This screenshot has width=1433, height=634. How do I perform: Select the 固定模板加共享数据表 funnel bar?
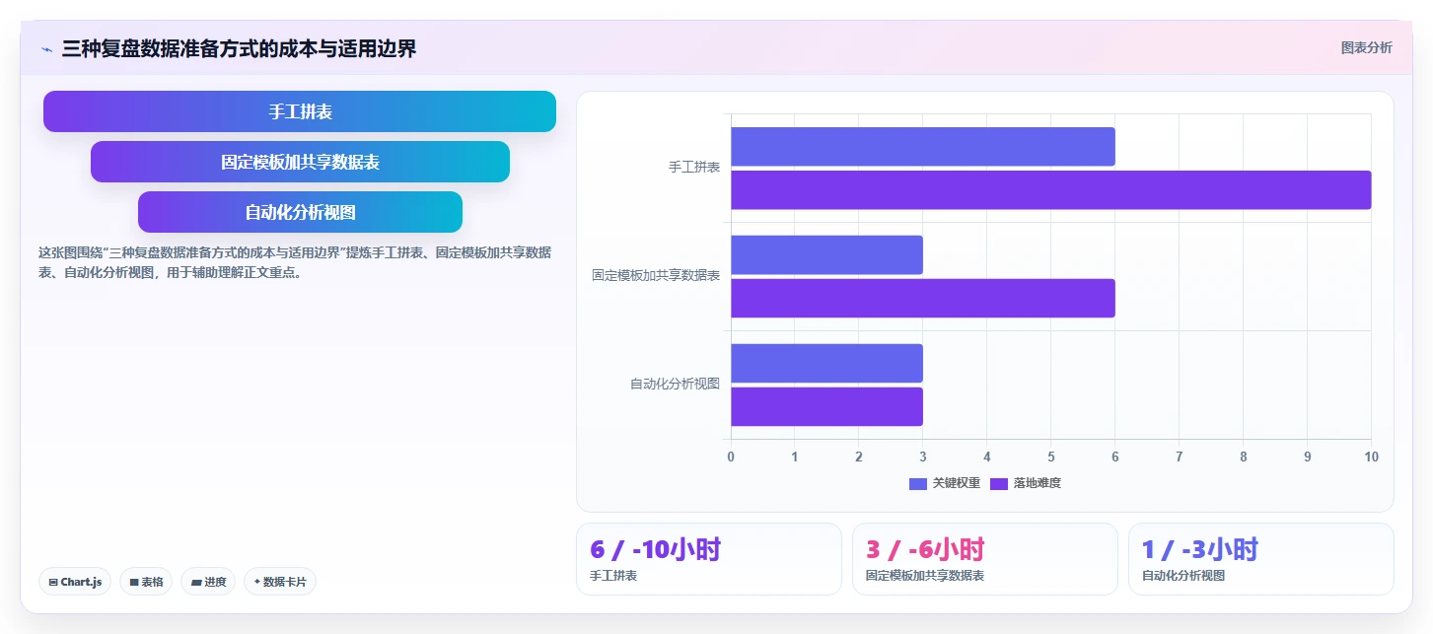300,162
